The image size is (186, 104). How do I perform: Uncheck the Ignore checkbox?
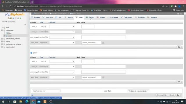[31, 53]
